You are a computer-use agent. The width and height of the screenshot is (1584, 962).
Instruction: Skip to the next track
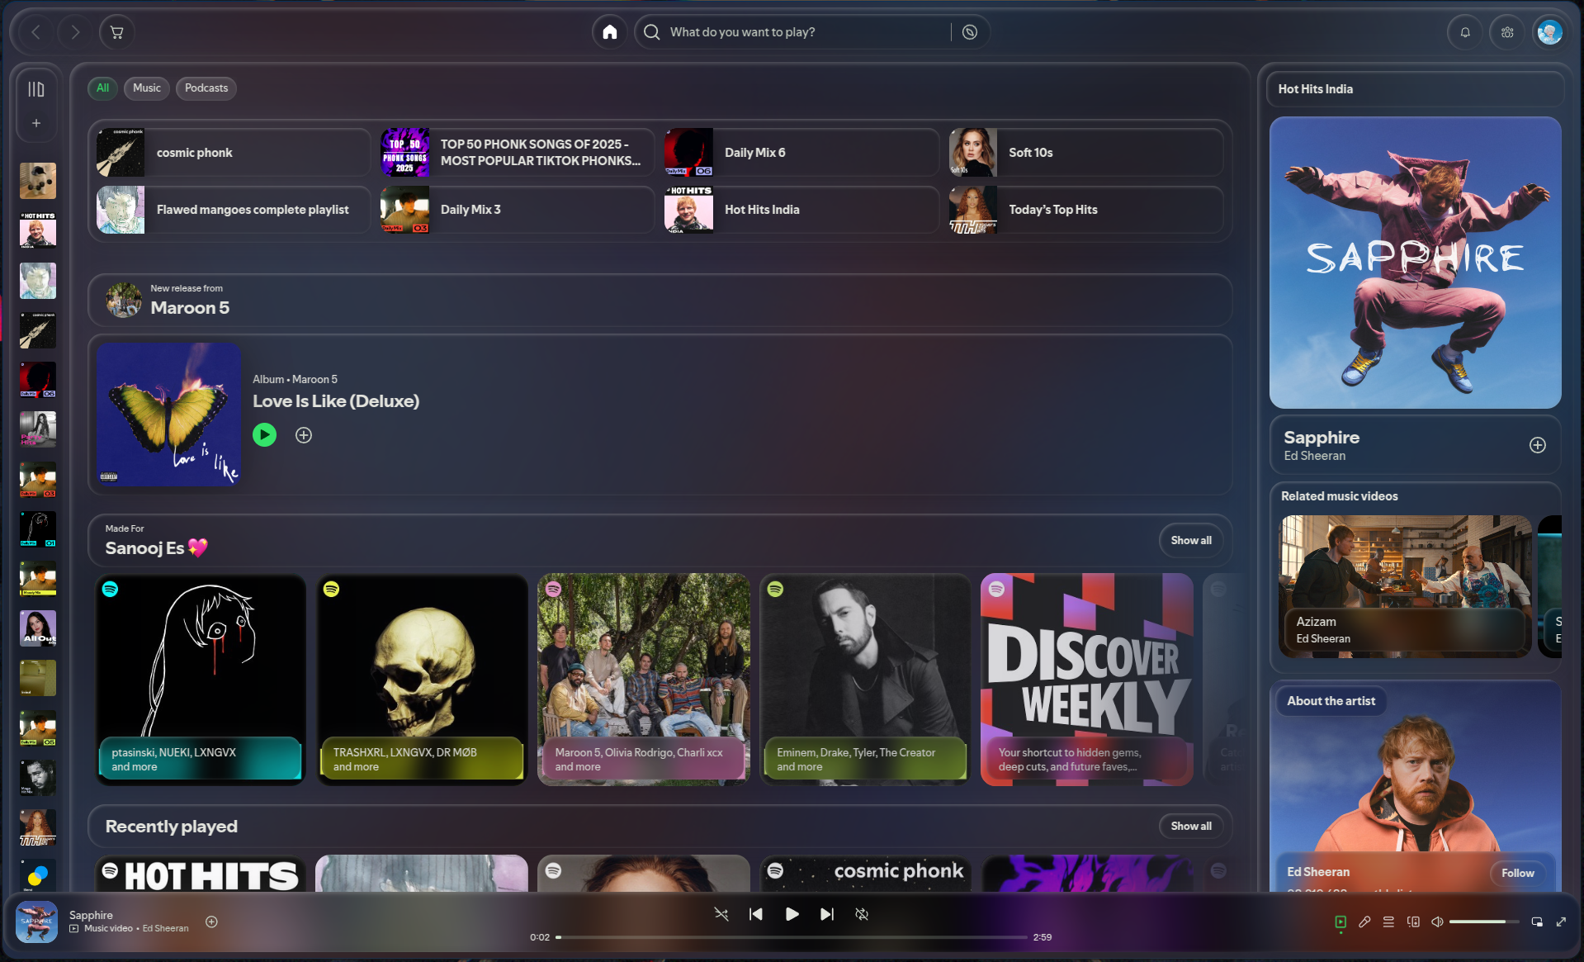click(826, 914)
